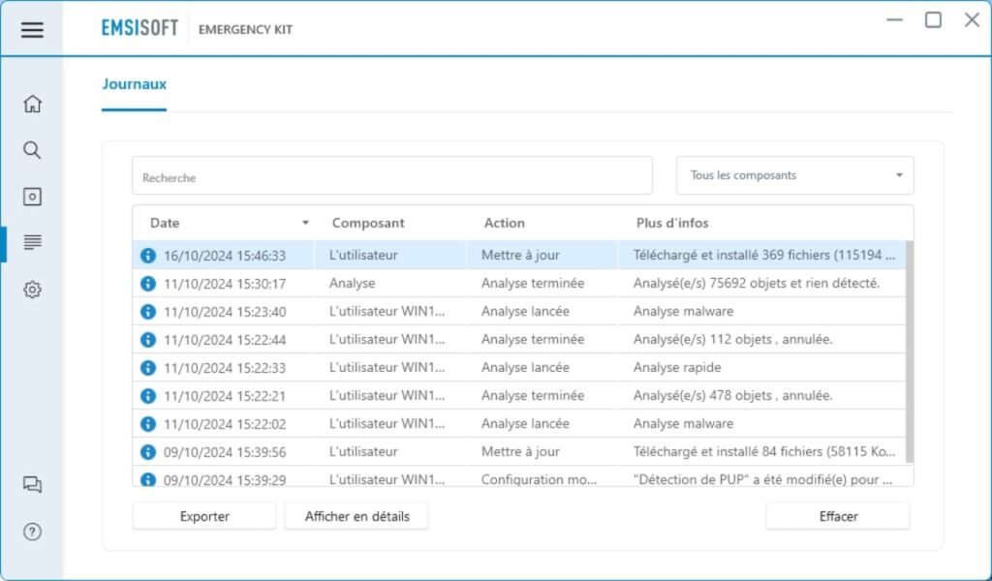This screenshot has width=992, height=581.
Task: Click the logs list vertical scrollbar
Action: point(909,349)
